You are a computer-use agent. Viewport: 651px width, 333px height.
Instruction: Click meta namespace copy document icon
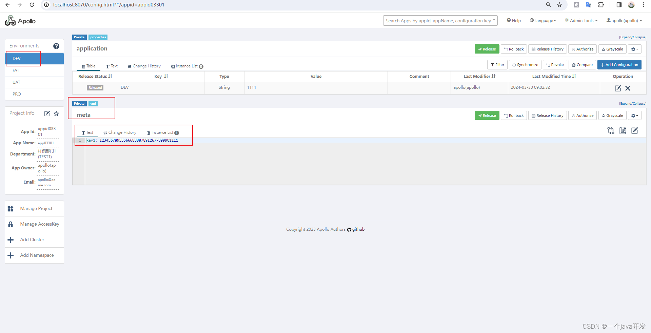[623, 130]
